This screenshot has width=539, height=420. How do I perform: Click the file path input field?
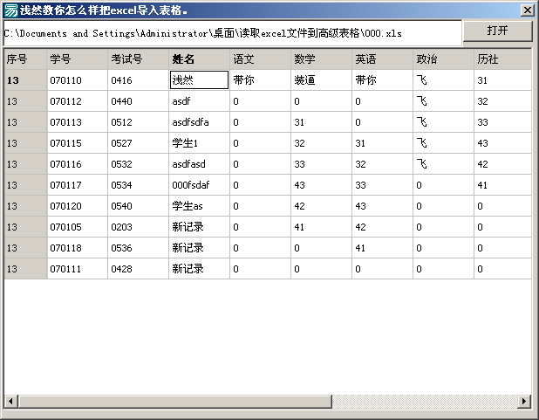[232, 33]
